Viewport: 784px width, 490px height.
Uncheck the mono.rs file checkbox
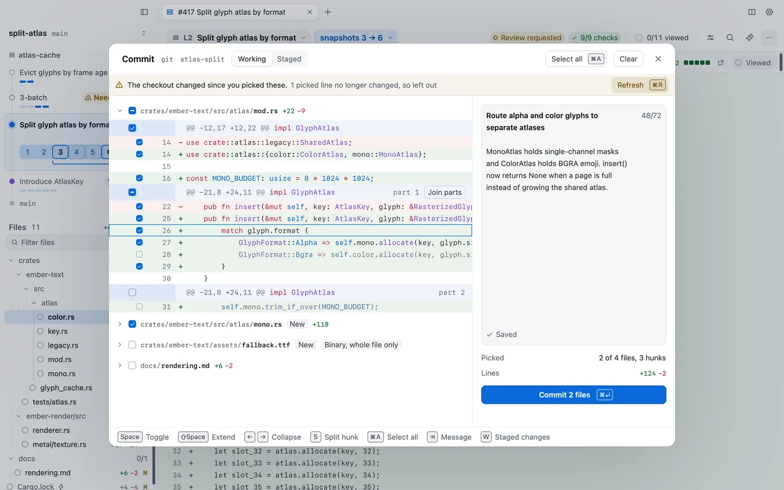pyautogui.click(x=132, y=324)
